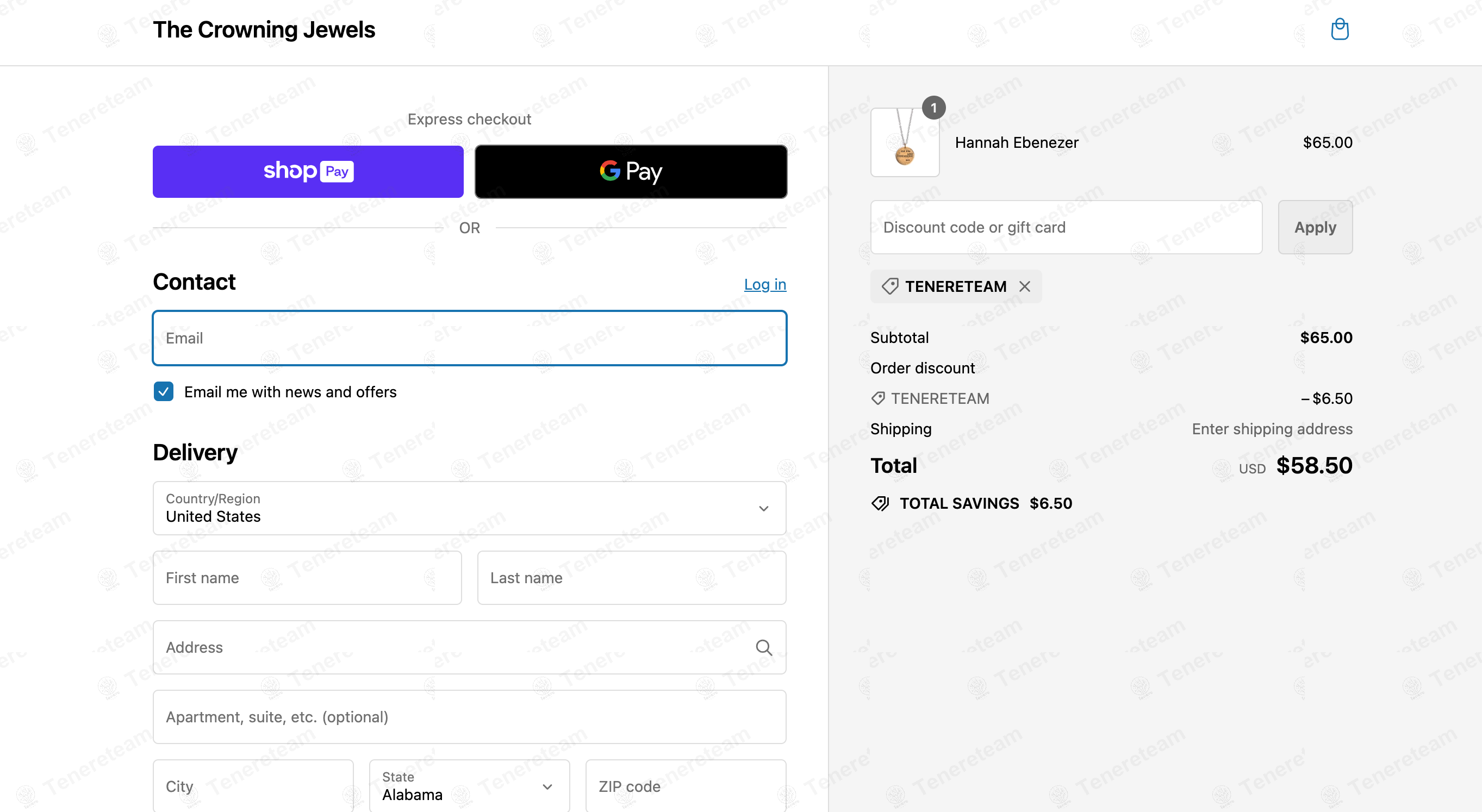Viewport: 1482px width, 812px height.
Task: Focus the Email field
Action: [x=470, y=338]
